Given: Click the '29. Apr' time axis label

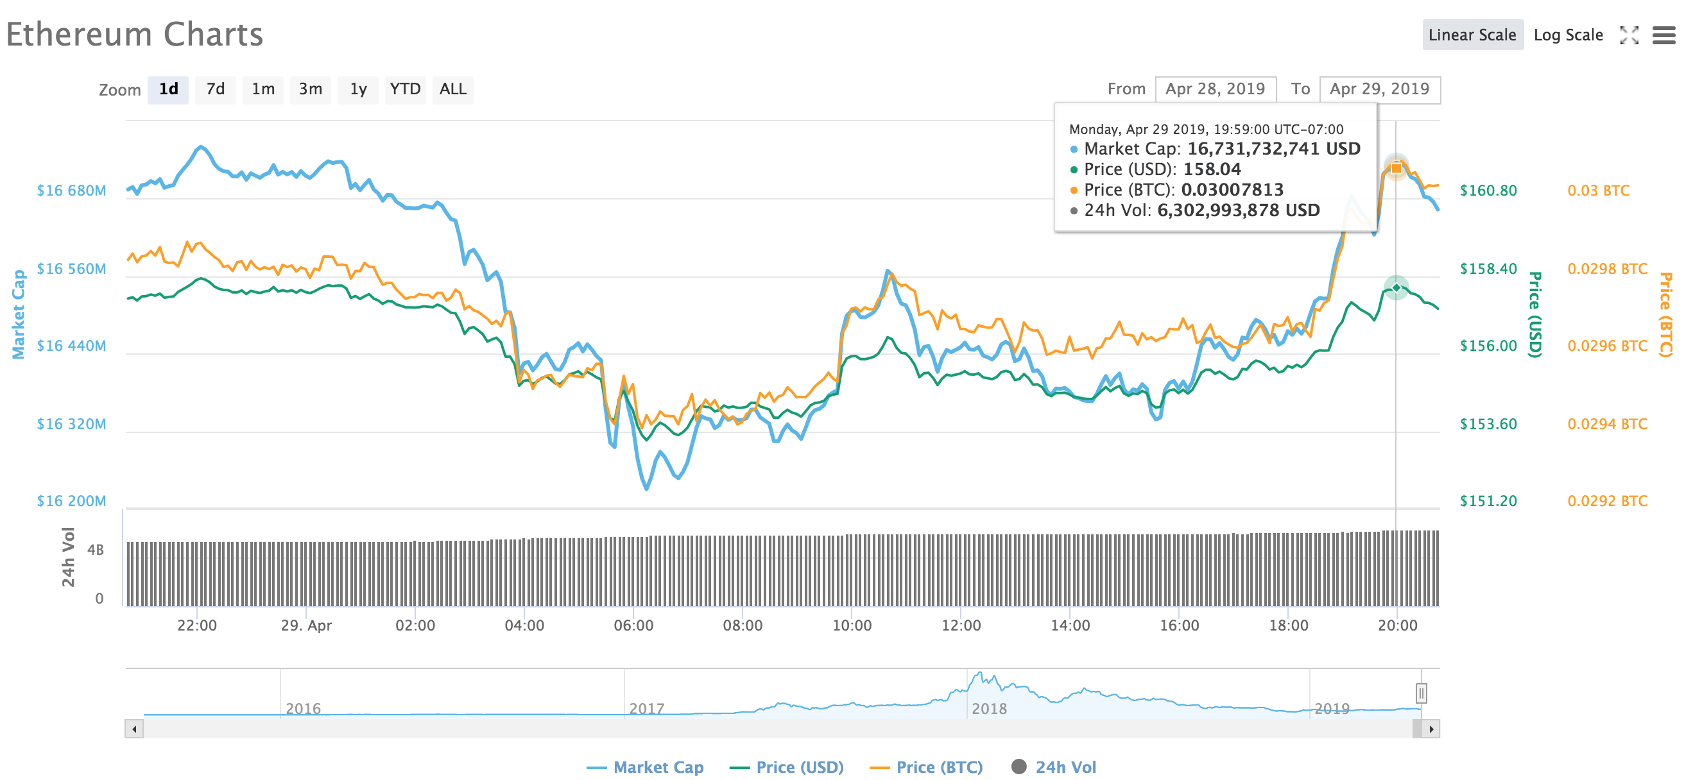Looking at the screenshot, I should coord(306,625).
